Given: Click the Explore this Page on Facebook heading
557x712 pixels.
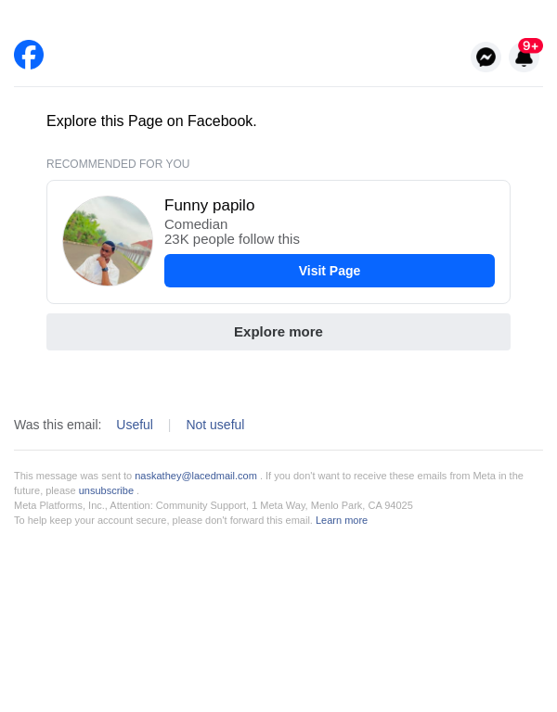Looking at the screenshot, I should point(151,121).
